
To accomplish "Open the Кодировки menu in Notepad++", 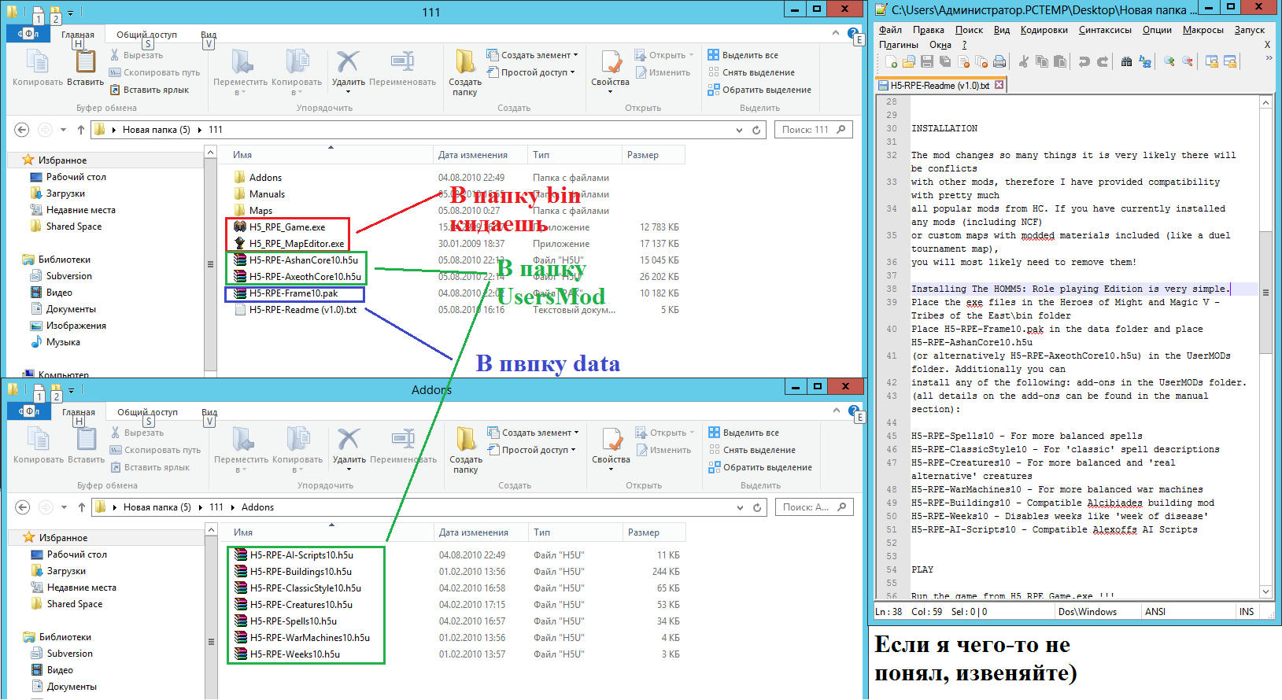I will click(x=1044, y=30).
